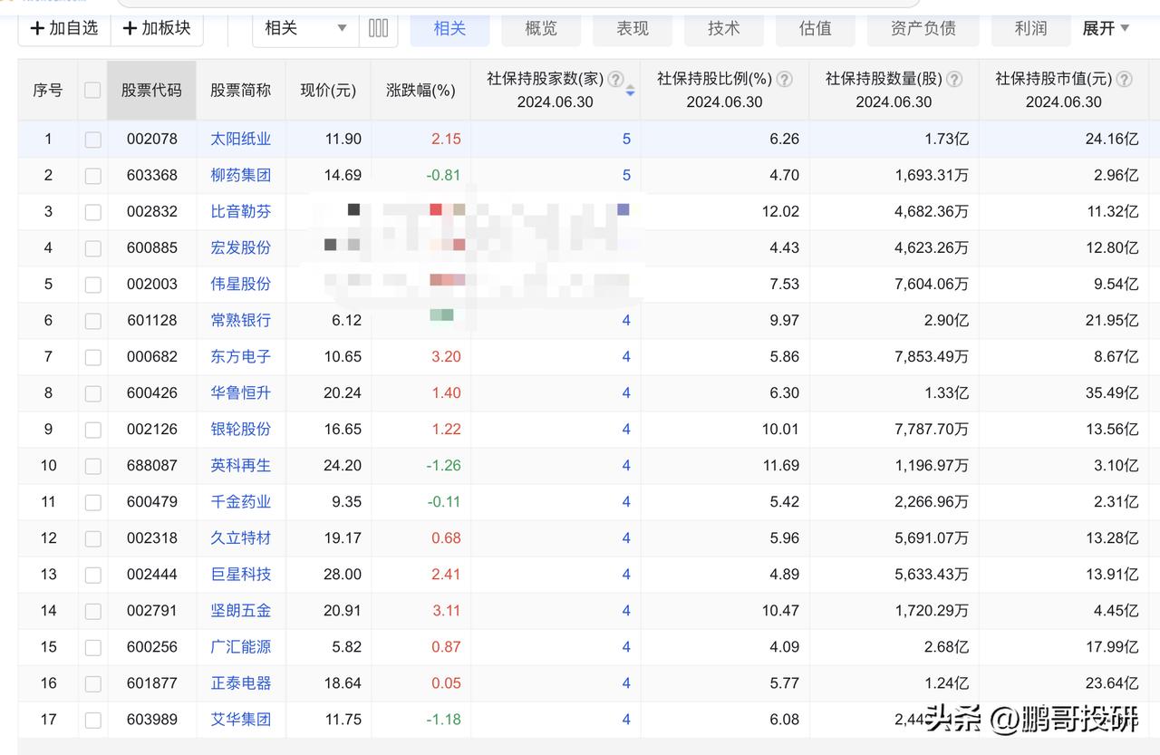
Task: Click the 股票代码 column header
Action: [x=151, y=90]
